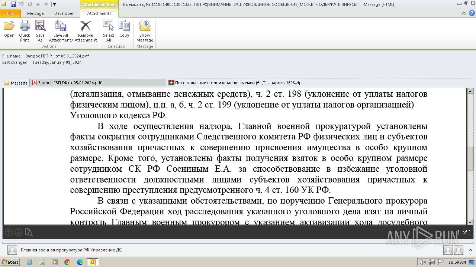Viewport: 476px width, 267px height.
Task: Click the previous page arrow in PDF preview
Action: [9, 232]
